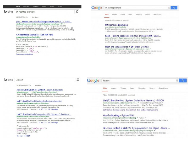Viewport: 193px width, 150px height.
Task: Open Search tools under Google's 'c# hashtag example'
Action: (157, 14)
